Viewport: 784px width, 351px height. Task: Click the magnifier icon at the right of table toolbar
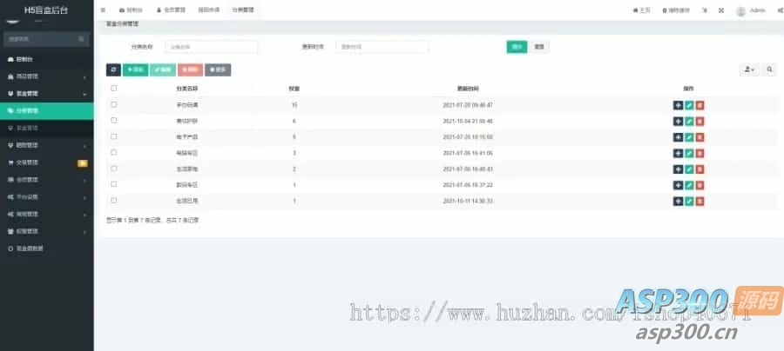[769, 70]
